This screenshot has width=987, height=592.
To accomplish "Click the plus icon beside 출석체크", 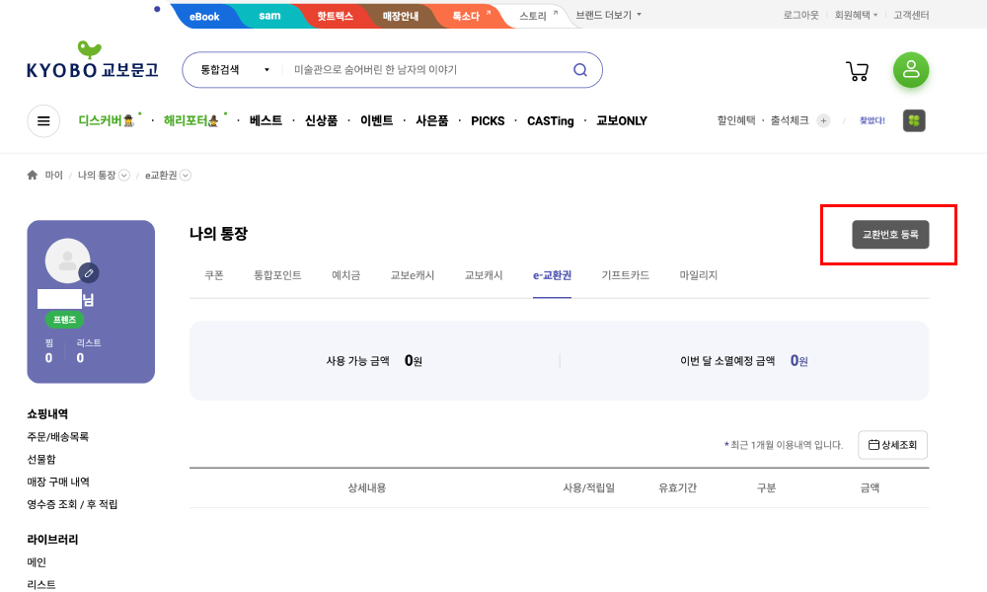I will point(823,120).
